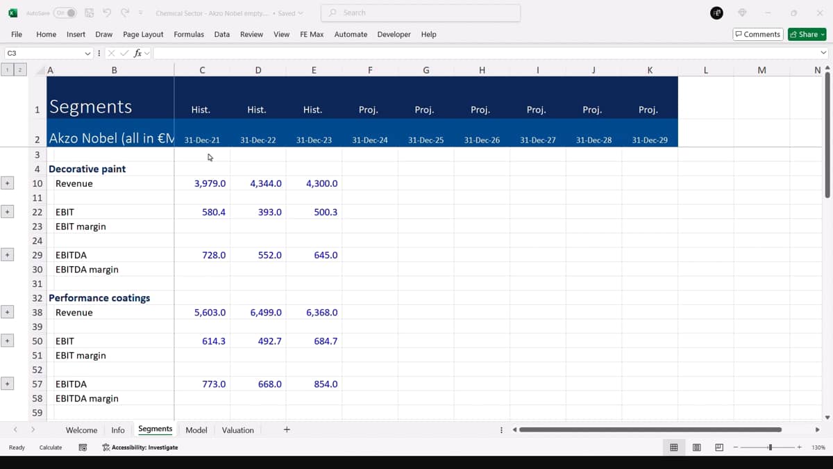833x469 pixels.
Task: Switch to the Valuation sheet tab
Action: (238, 430)
